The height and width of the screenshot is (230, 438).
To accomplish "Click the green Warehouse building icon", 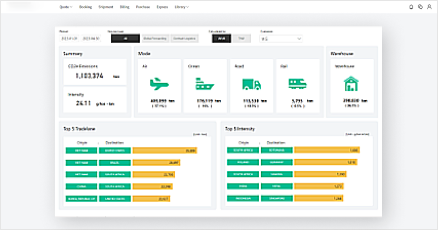I will click(x=350, y=83).
